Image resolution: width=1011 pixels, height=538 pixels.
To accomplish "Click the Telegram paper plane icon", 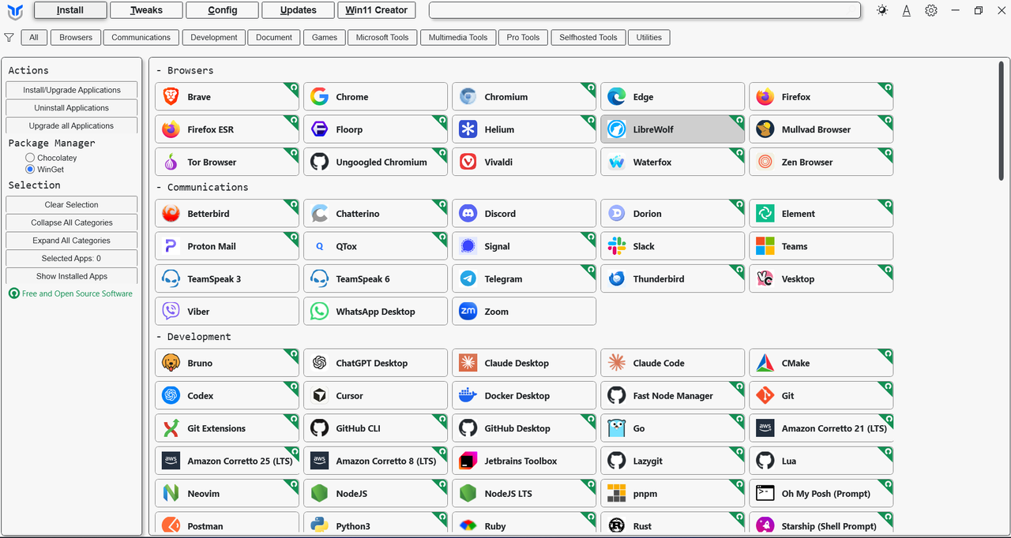I will point(468,279).
